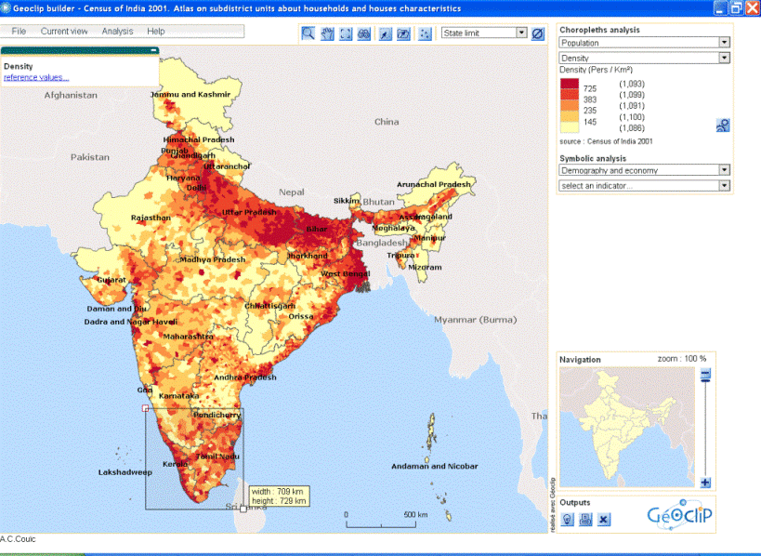Click the X icon under Outputs
Screen dimensions: 761x556
click(x=604, y=519)
